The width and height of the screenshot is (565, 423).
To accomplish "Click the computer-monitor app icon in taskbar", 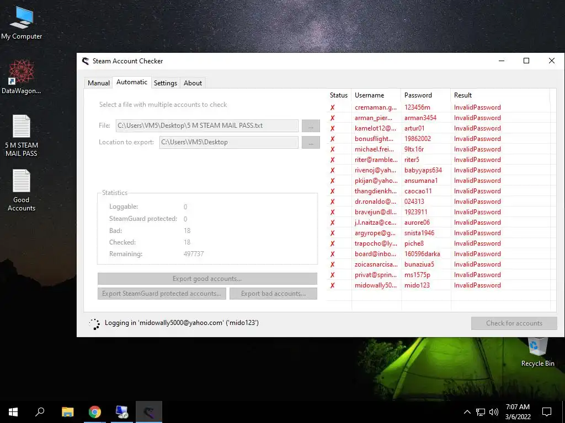I will [x=122, y=412].
